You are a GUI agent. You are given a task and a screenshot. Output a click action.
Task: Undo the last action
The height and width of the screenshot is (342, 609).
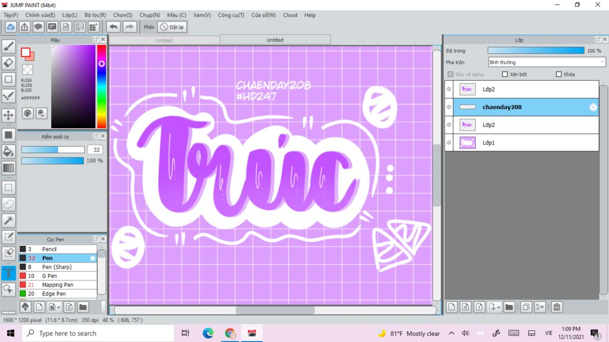114,27
